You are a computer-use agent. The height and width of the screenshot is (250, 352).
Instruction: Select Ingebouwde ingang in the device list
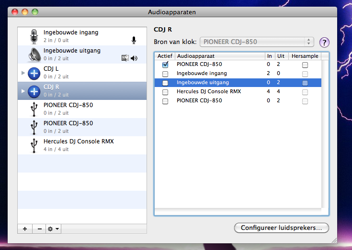click(x=82, y=36)
